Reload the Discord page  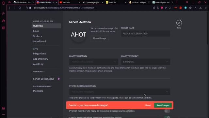tap(20, 8)
